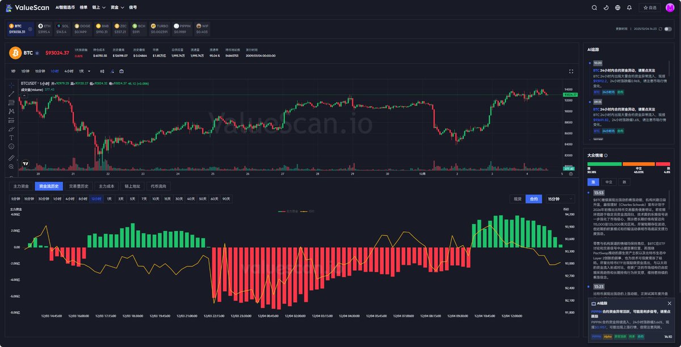
Task: Open the candlestick chart style icon
Action: coord(102,71)
